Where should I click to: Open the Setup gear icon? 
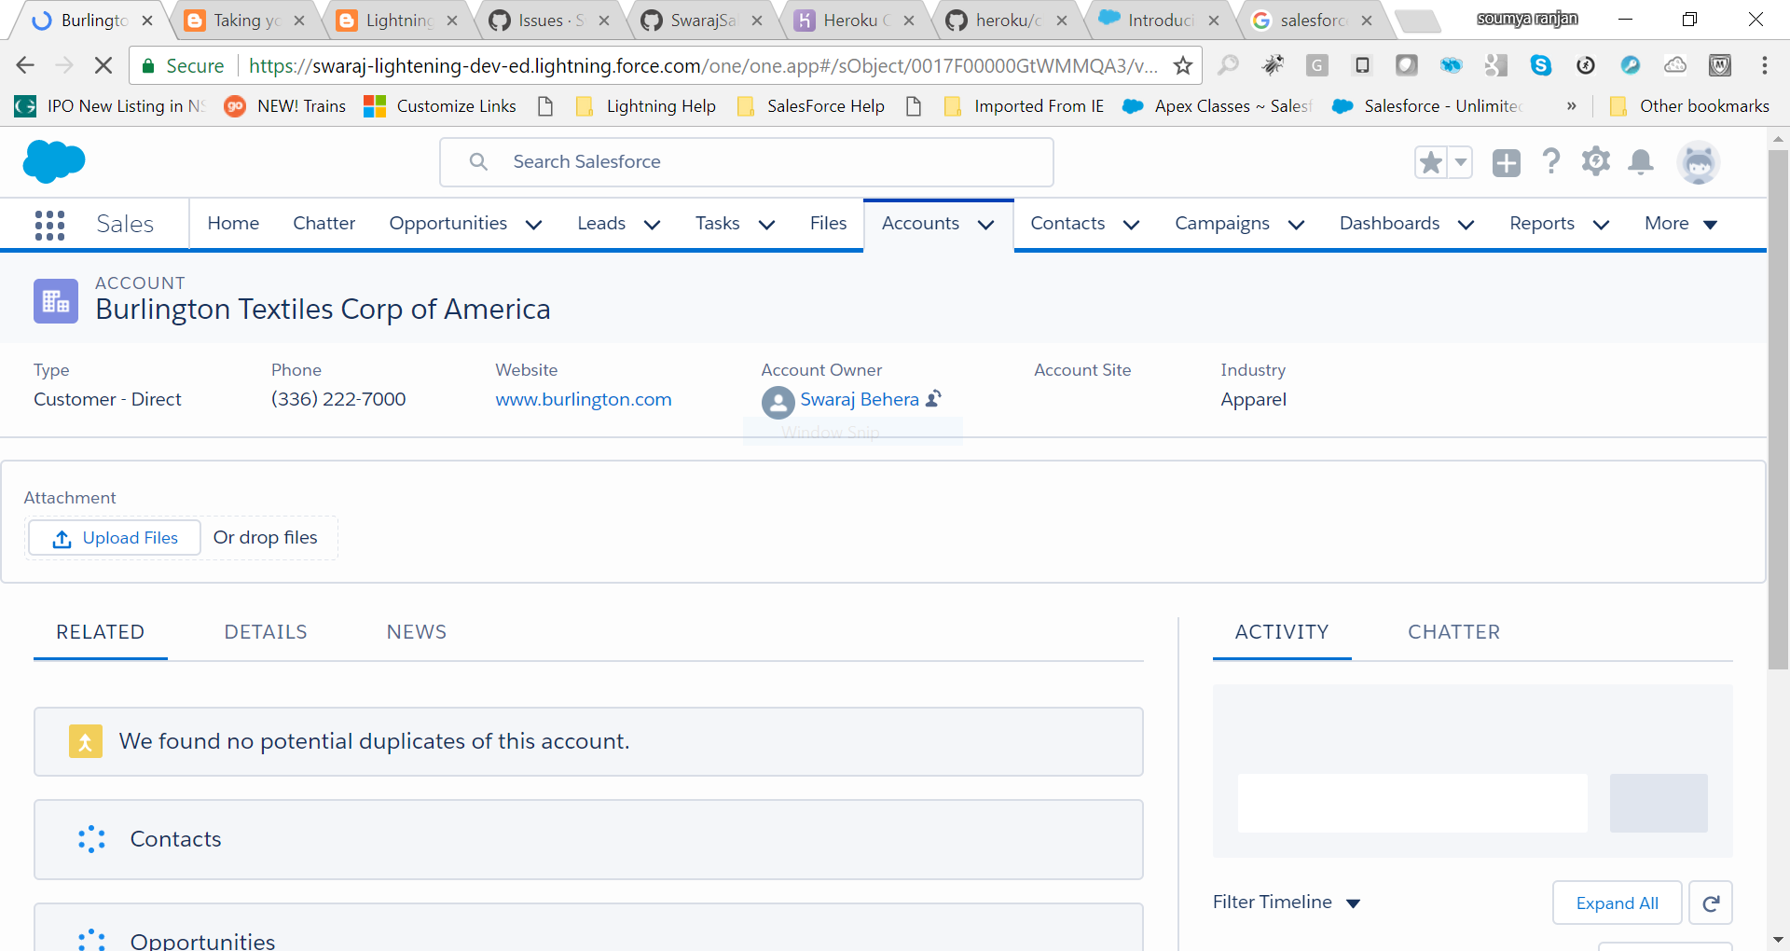pyautogui.click(x=1596, y=161)
